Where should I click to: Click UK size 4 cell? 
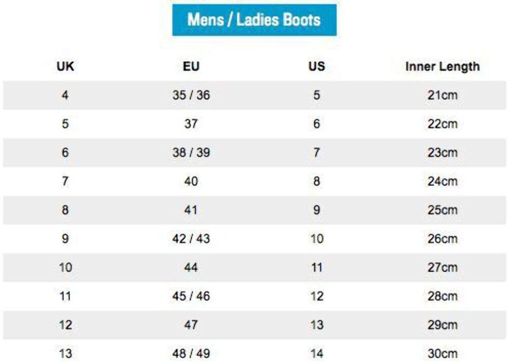(x=65, y=96)
